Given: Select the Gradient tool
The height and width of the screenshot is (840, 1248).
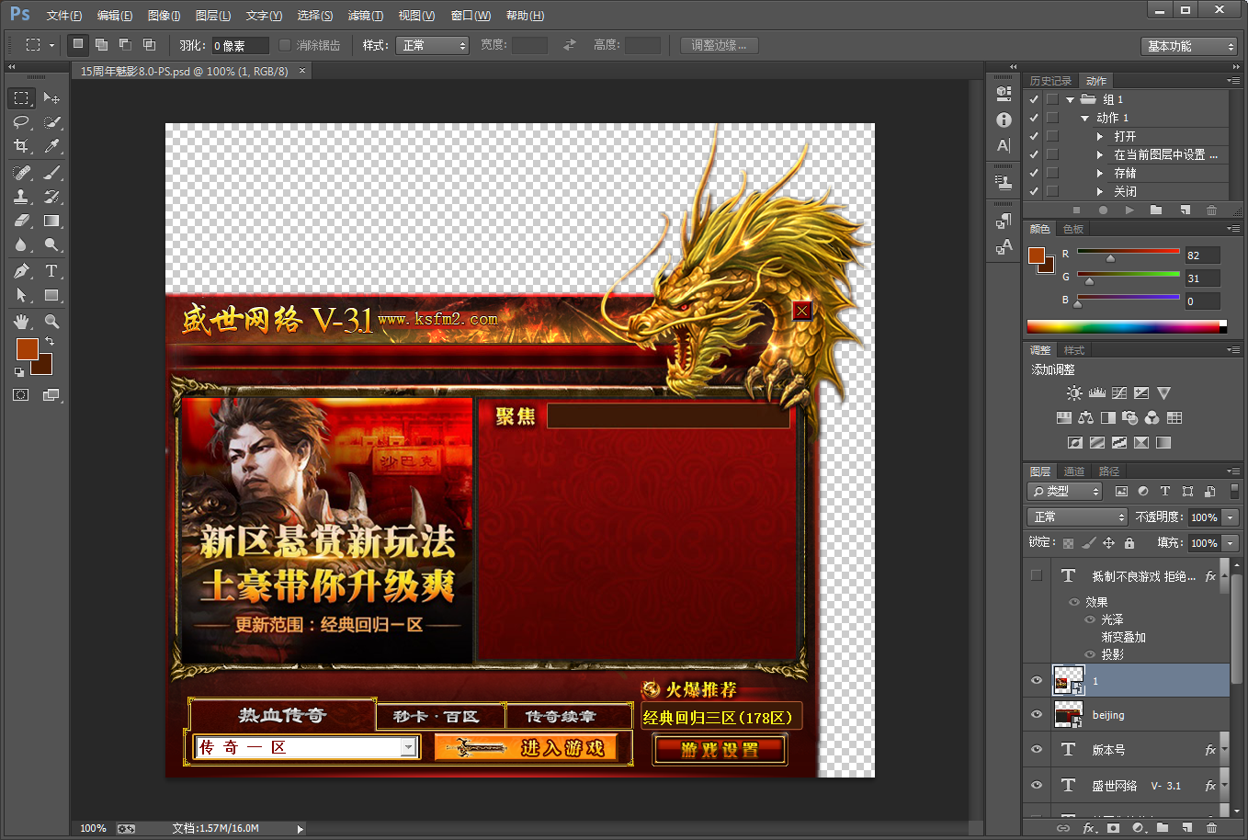Looking at the screenshot, I should click(51, 221).
